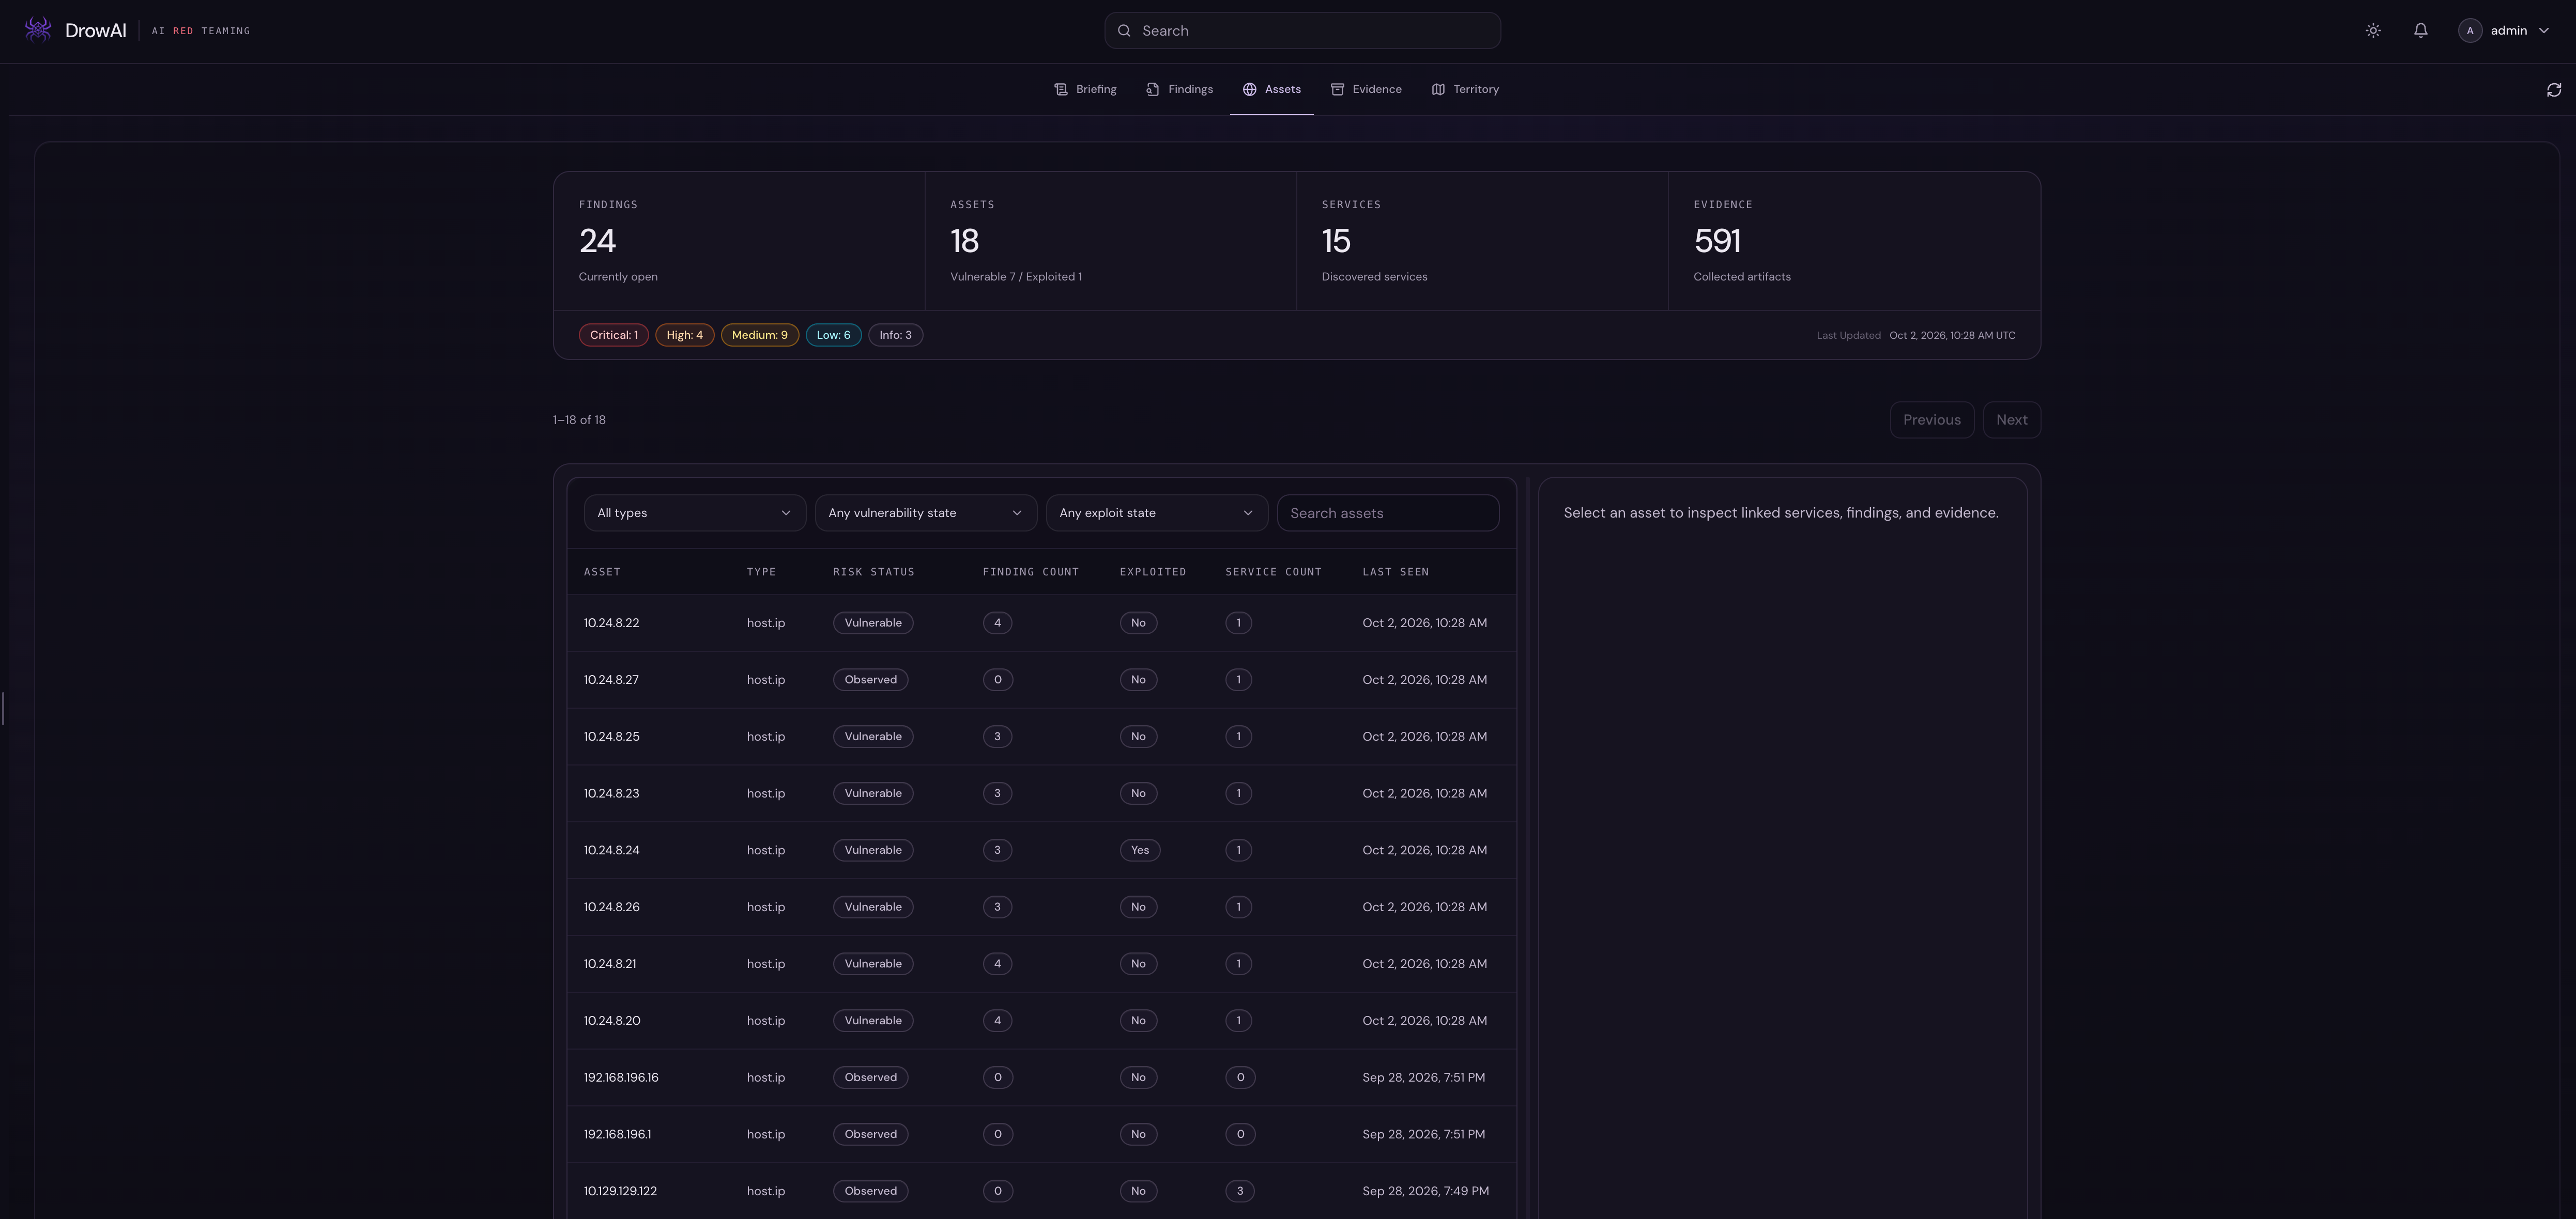Click the Next page button
2576x1219 pixels.
[x=2011, y=419]
